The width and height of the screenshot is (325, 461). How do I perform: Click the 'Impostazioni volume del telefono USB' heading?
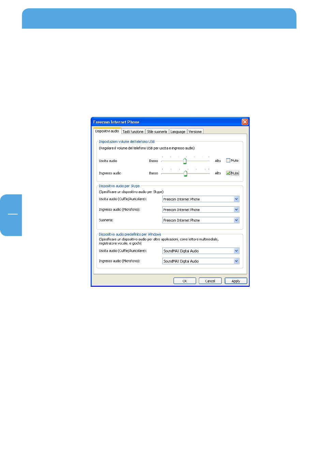click(127, 142)
